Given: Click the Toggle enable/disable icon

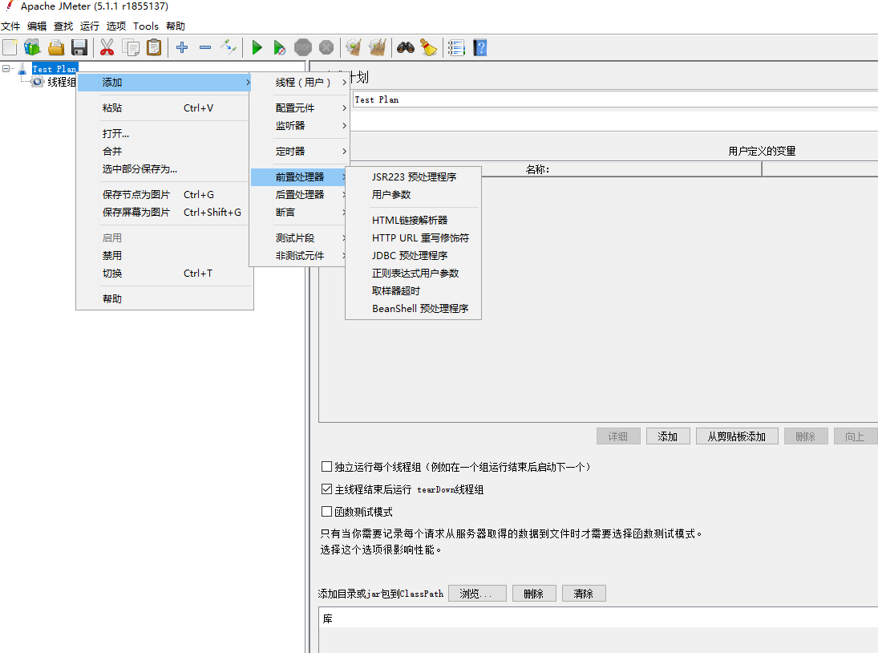Looking at the screenshot, I should click(x=229, y=47).
